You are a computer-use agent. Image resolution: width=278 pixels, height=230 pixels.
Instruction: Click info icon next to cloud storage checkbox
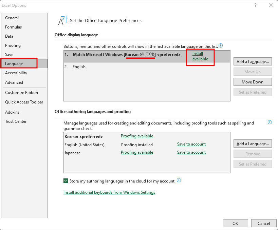(x=179, y=180)
